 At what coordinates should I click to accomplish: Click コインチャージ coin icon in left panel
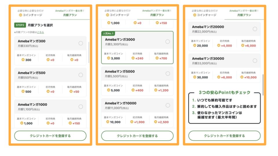coord(21,15)
